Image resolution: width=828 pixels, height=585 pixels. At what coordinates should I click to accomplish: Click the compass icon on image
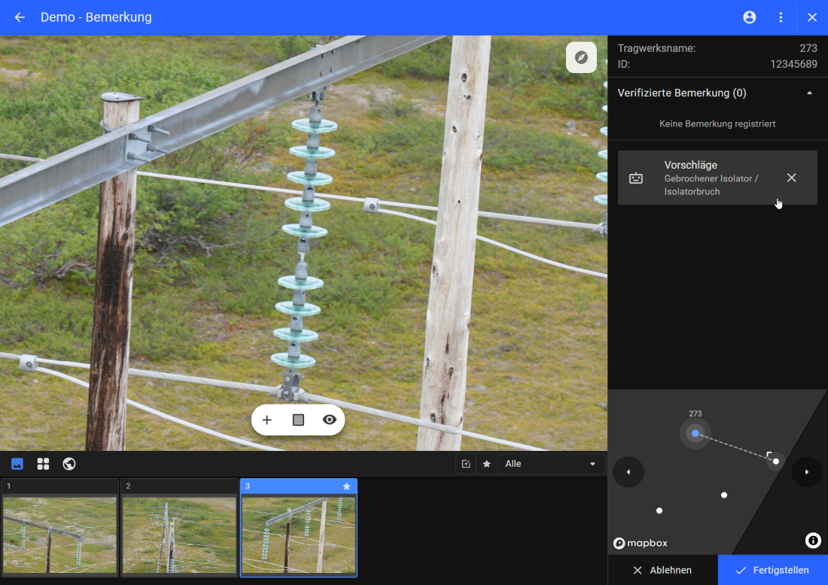point(581,57)
